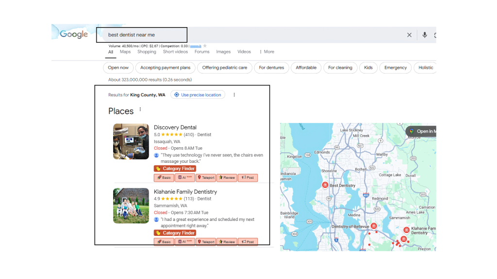Click Category Finder under Klahanie Family Dentistry
This screenshot has height=279, width=497.
(x=175, y=233)
